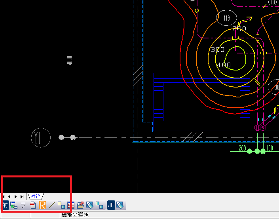Click the grid table icon in toolbar
Viewport: 279px width, 219px height.
coord(71,205)
